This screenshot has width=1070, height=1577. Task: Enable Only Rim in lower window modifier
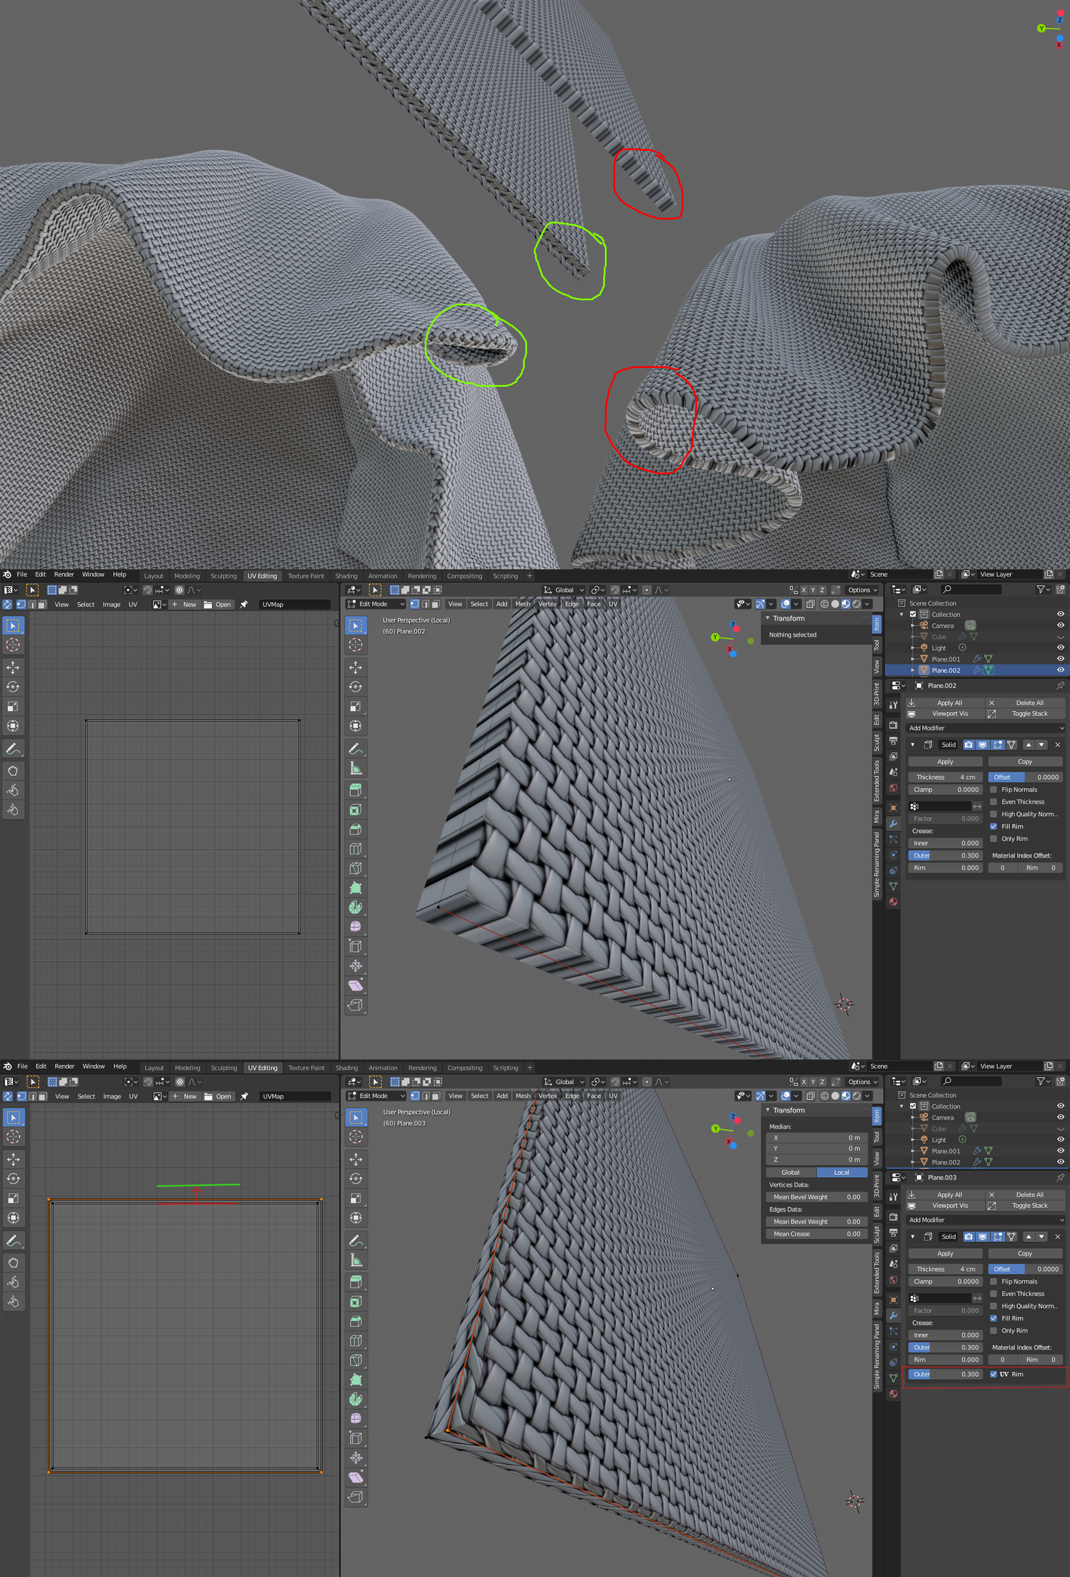click(x=993, y=1330)
